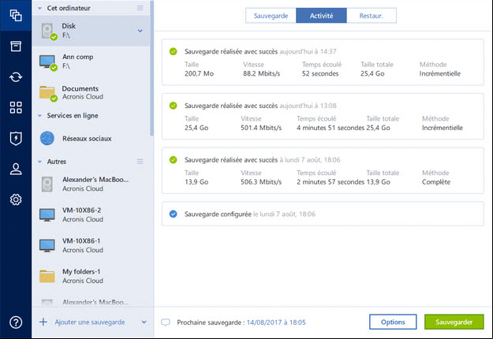
Task: Click the plus icon for Ajouter une sauvegarde
Action: tap(43, 322)
